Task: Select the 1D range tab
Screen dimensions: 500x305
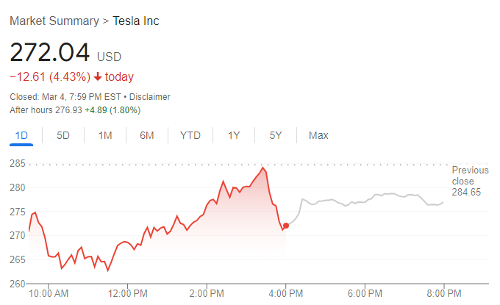Action: coord(21,135)
